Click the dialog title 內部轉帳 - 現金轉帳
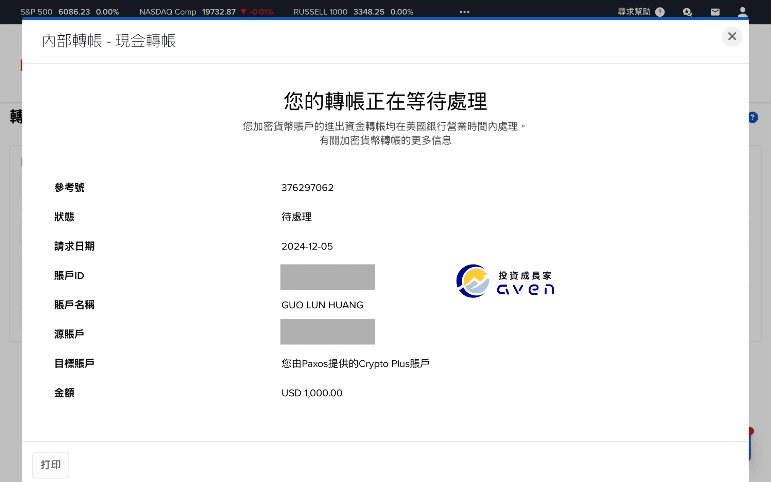Screen dimensions: 771x482 (x=109, y=41)
